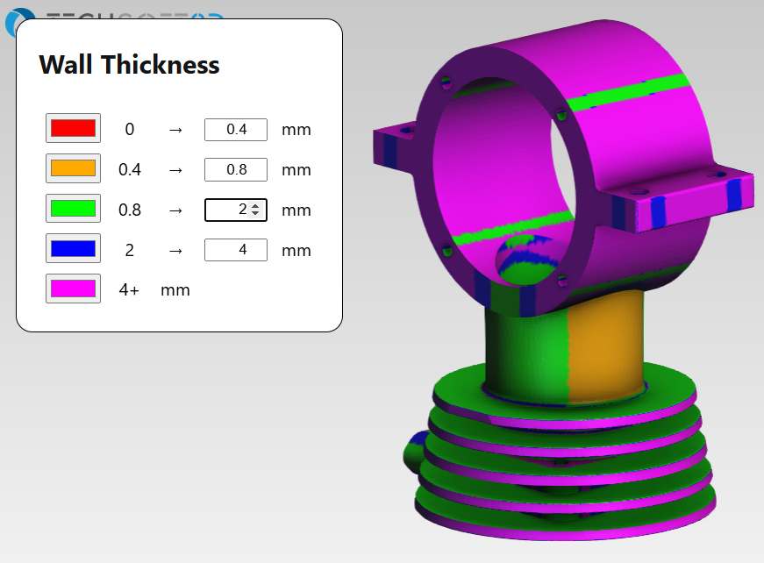764x563 pixels.
Task: Select the green thickness color swatch
Action: tap(73, 209)
